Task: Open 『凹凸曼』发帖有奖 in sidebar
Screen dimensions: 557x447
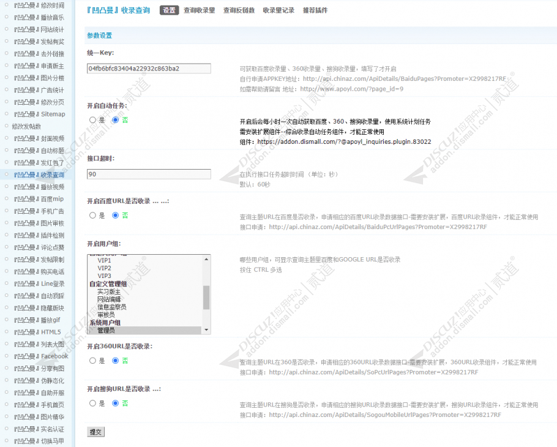Action: coord(39,42)
